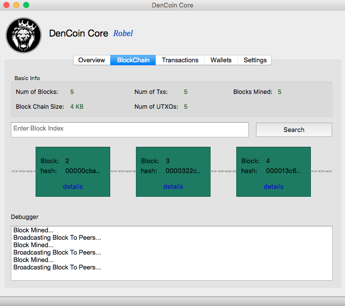Click chain link between Block 3 and 4
Screen dimensions: 345x306
[x=223, y=172]
